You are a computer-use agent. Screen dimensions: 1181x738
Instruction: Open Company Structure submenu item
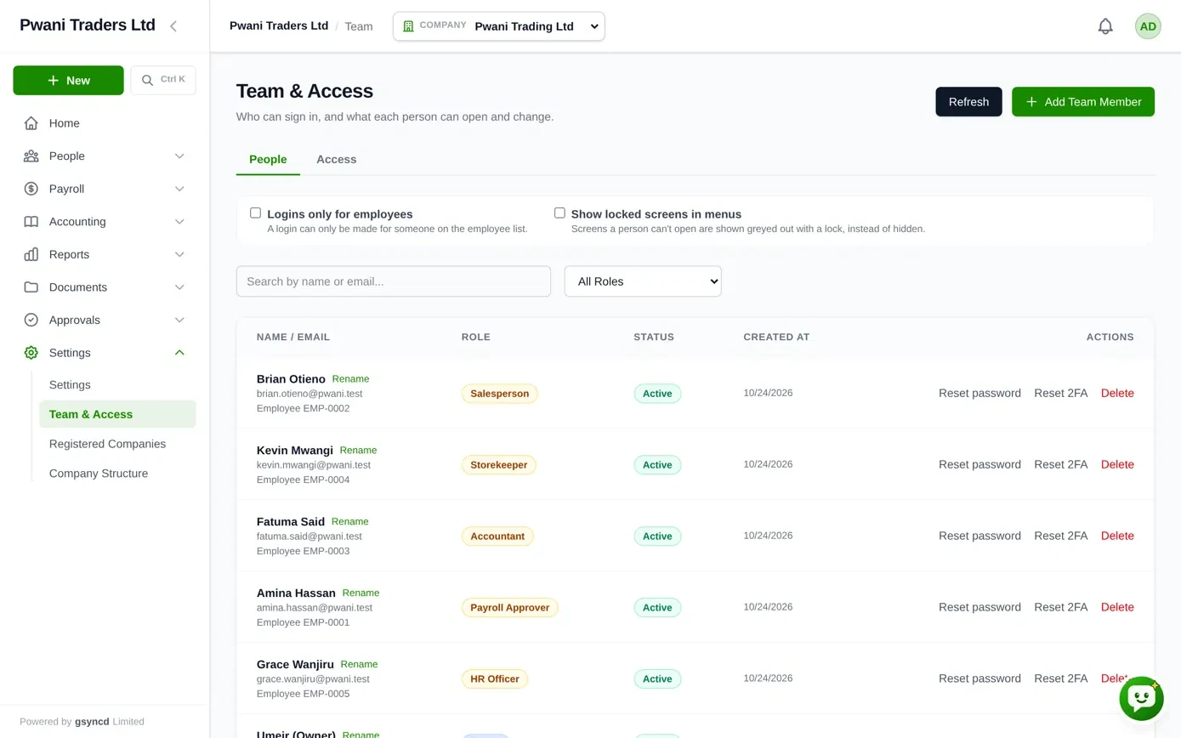point(117,474)
